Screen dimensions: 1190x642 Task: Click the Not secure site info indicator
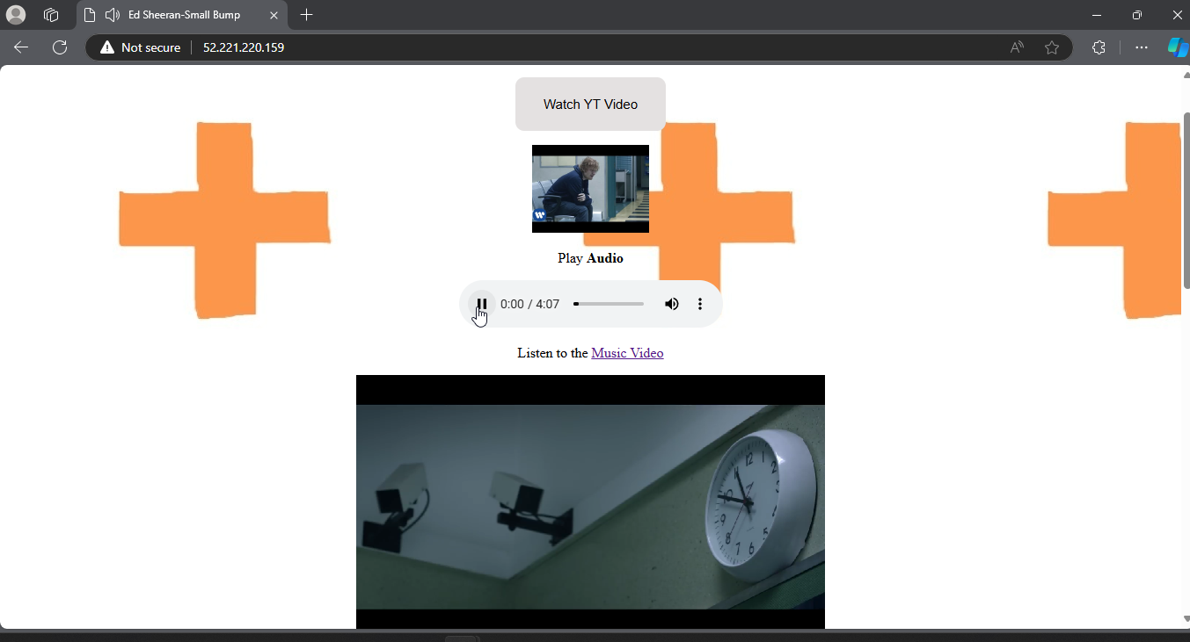click(x=141, y=47)
